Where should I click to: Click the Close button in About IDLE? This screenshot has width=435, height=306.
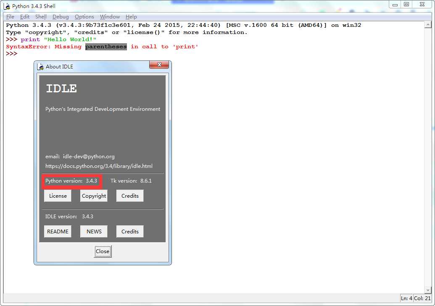click(x=103, y=251)
